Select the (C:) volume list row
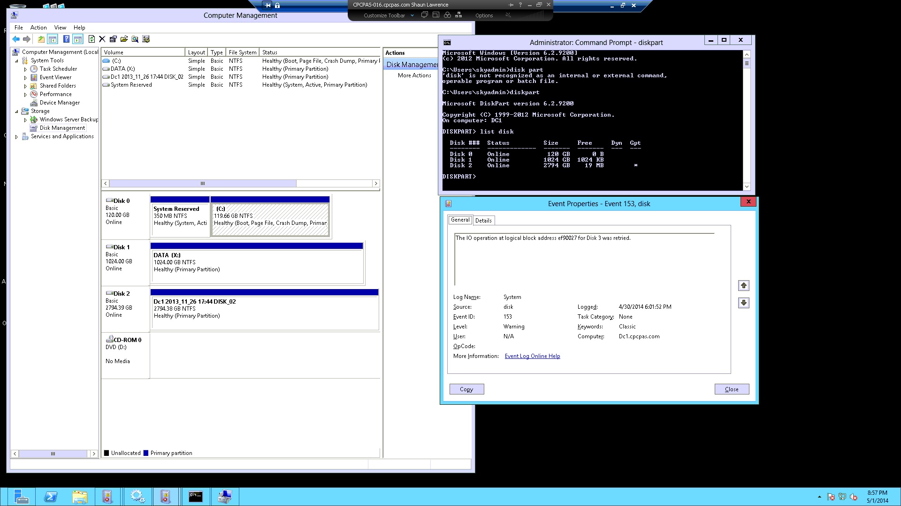Viewport: 901px width, 506px height. click(x=241, y=61)
